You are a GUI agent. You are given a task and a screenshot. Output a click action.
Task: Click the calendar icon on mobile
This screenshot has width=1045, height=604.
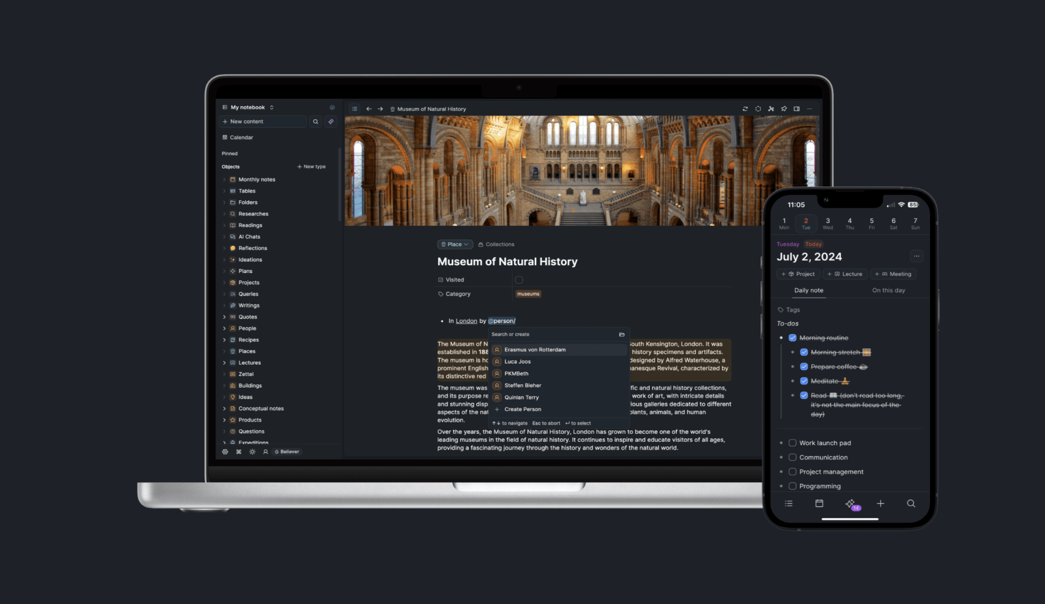coord(819,503)
